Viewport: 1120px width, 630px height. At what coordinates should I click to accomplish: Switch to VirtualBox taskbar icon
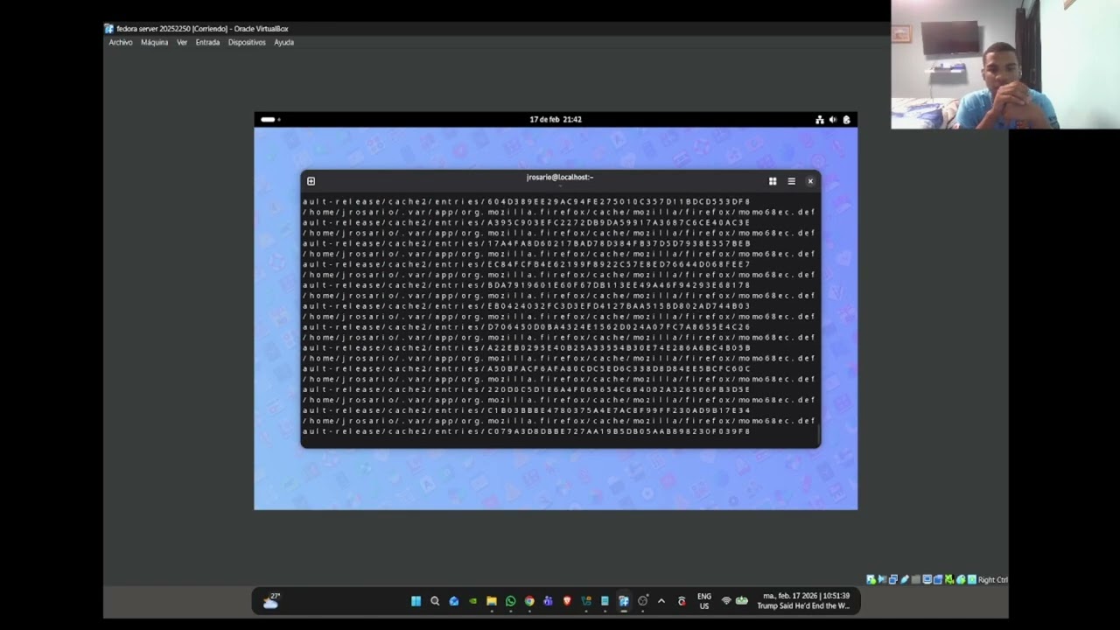(x=624, y=601)
